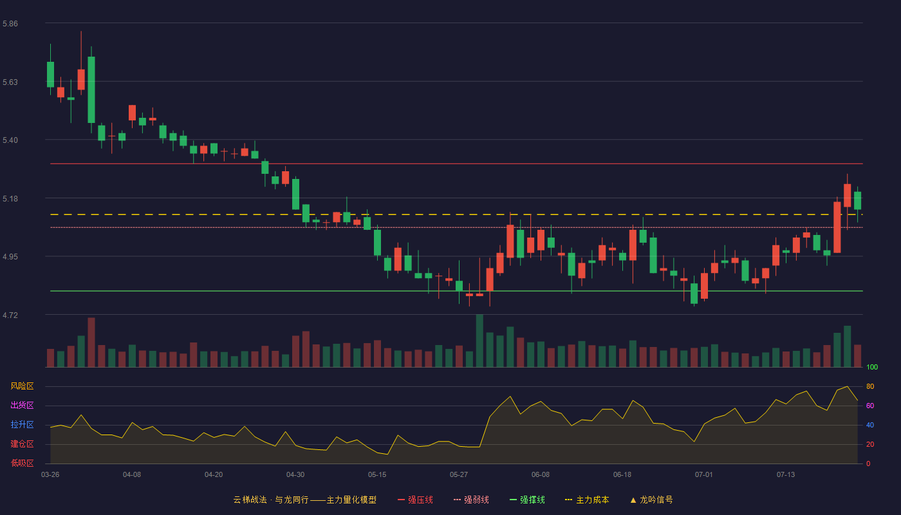Select the tallest green volume bar
This screenshot has width=901, height=515.
tap(479, 341)
